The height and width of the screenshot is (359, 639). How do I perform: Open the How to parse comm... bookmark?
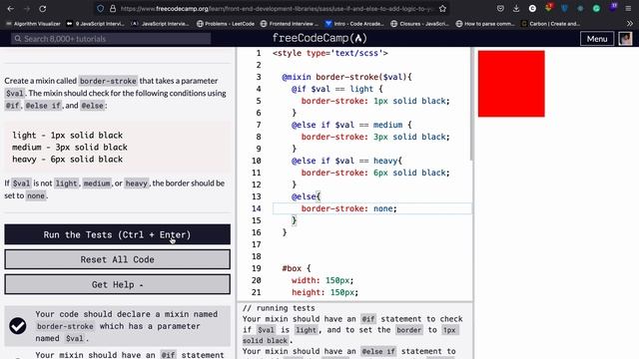click(x=485, y=24)
